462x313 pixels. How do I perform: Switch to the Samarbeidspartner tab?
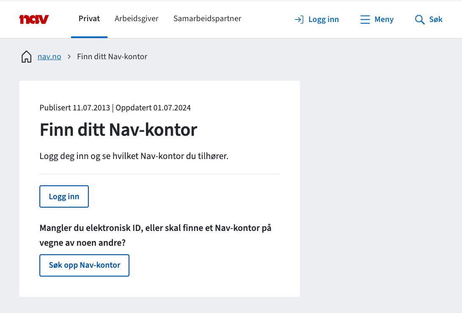click(207, 19)
